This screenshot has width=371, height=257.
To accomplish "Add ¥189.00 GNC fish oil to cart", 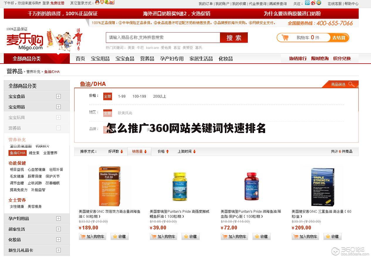I will 92,236.
